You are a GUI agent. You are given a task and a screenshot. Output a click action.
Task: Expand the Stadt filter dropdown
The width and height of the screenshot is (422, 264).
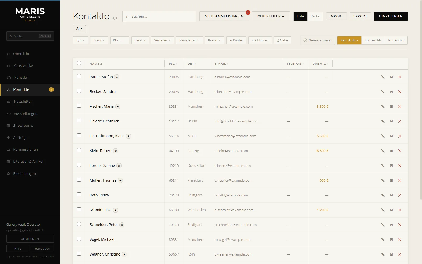pos(99,40)
